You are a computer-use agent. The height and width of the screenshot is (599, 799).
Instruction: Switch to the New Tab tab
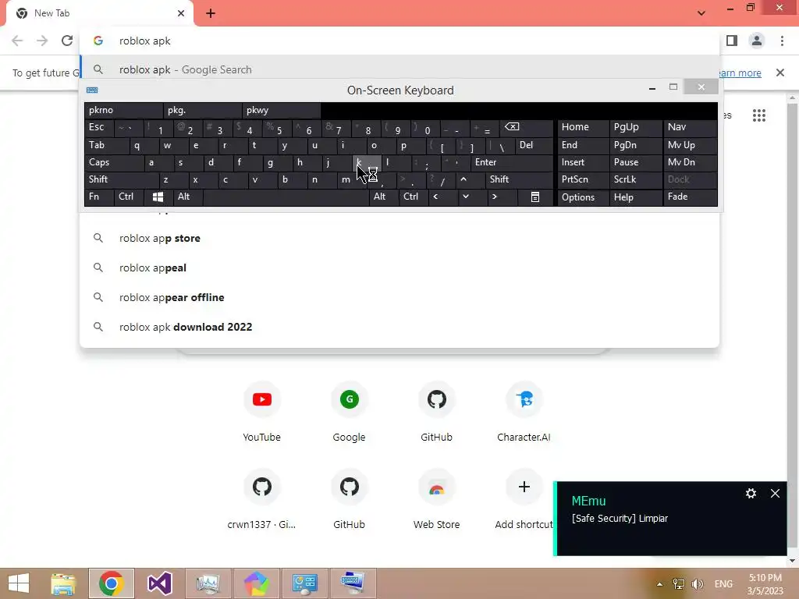pyautogui.click(x=99, y=13)
